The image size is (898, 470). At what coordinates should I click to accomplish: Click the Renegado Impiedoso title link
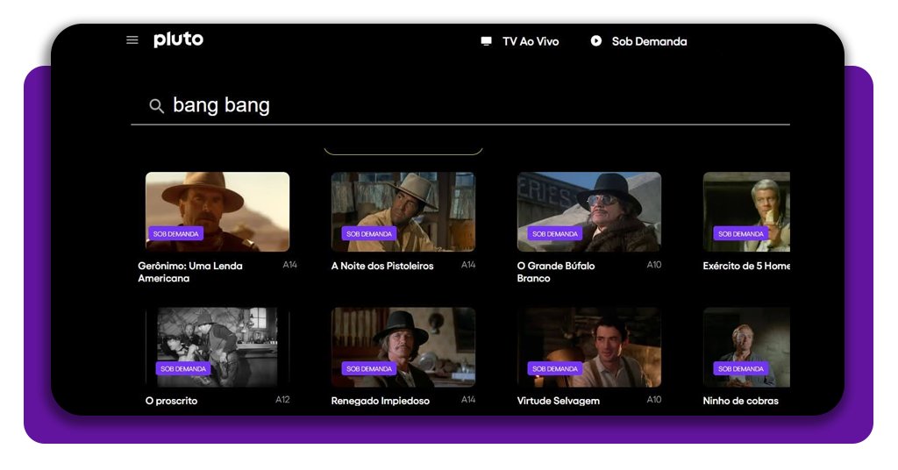pyautogui.click(x=380, y=401)
